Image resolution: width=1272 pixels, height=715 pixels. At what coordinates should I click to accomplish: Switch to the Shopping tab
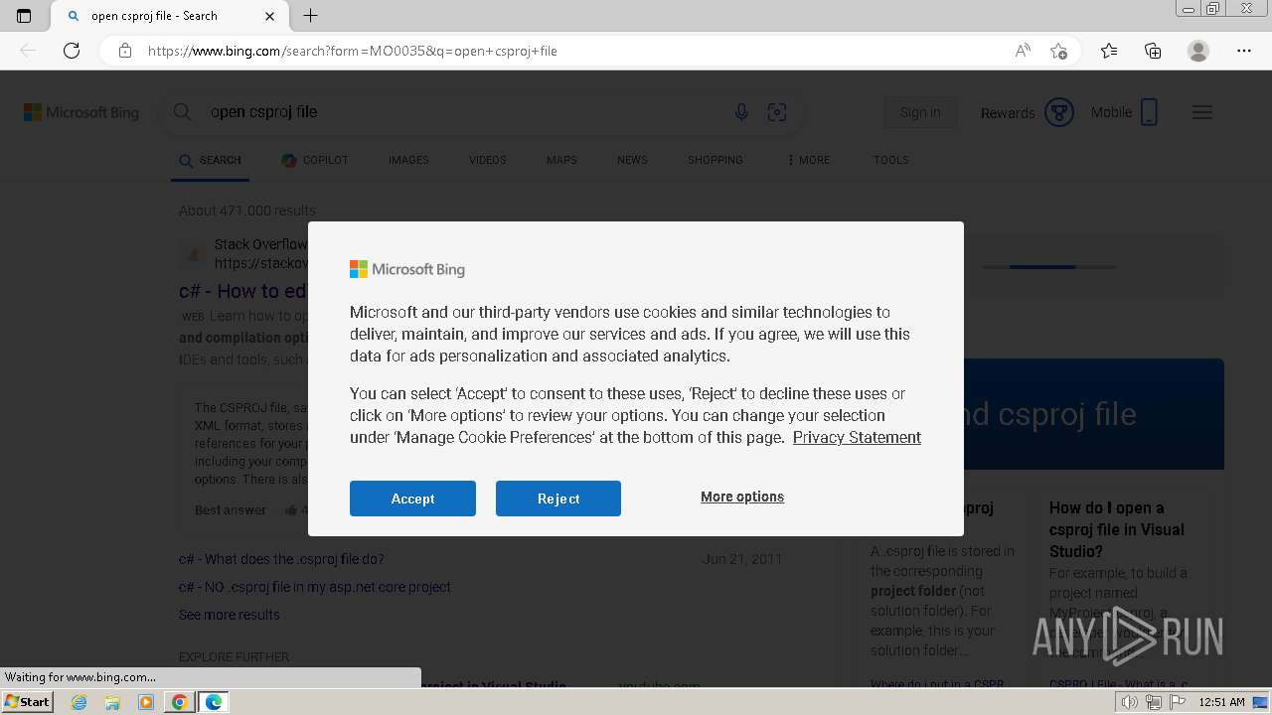coord(715,160)
